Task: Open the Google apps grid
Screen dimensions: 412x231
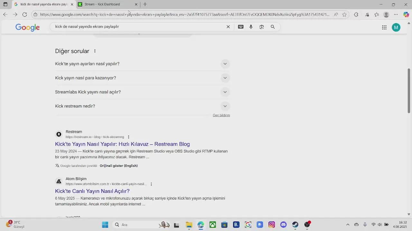Action: tap(384, 27)
